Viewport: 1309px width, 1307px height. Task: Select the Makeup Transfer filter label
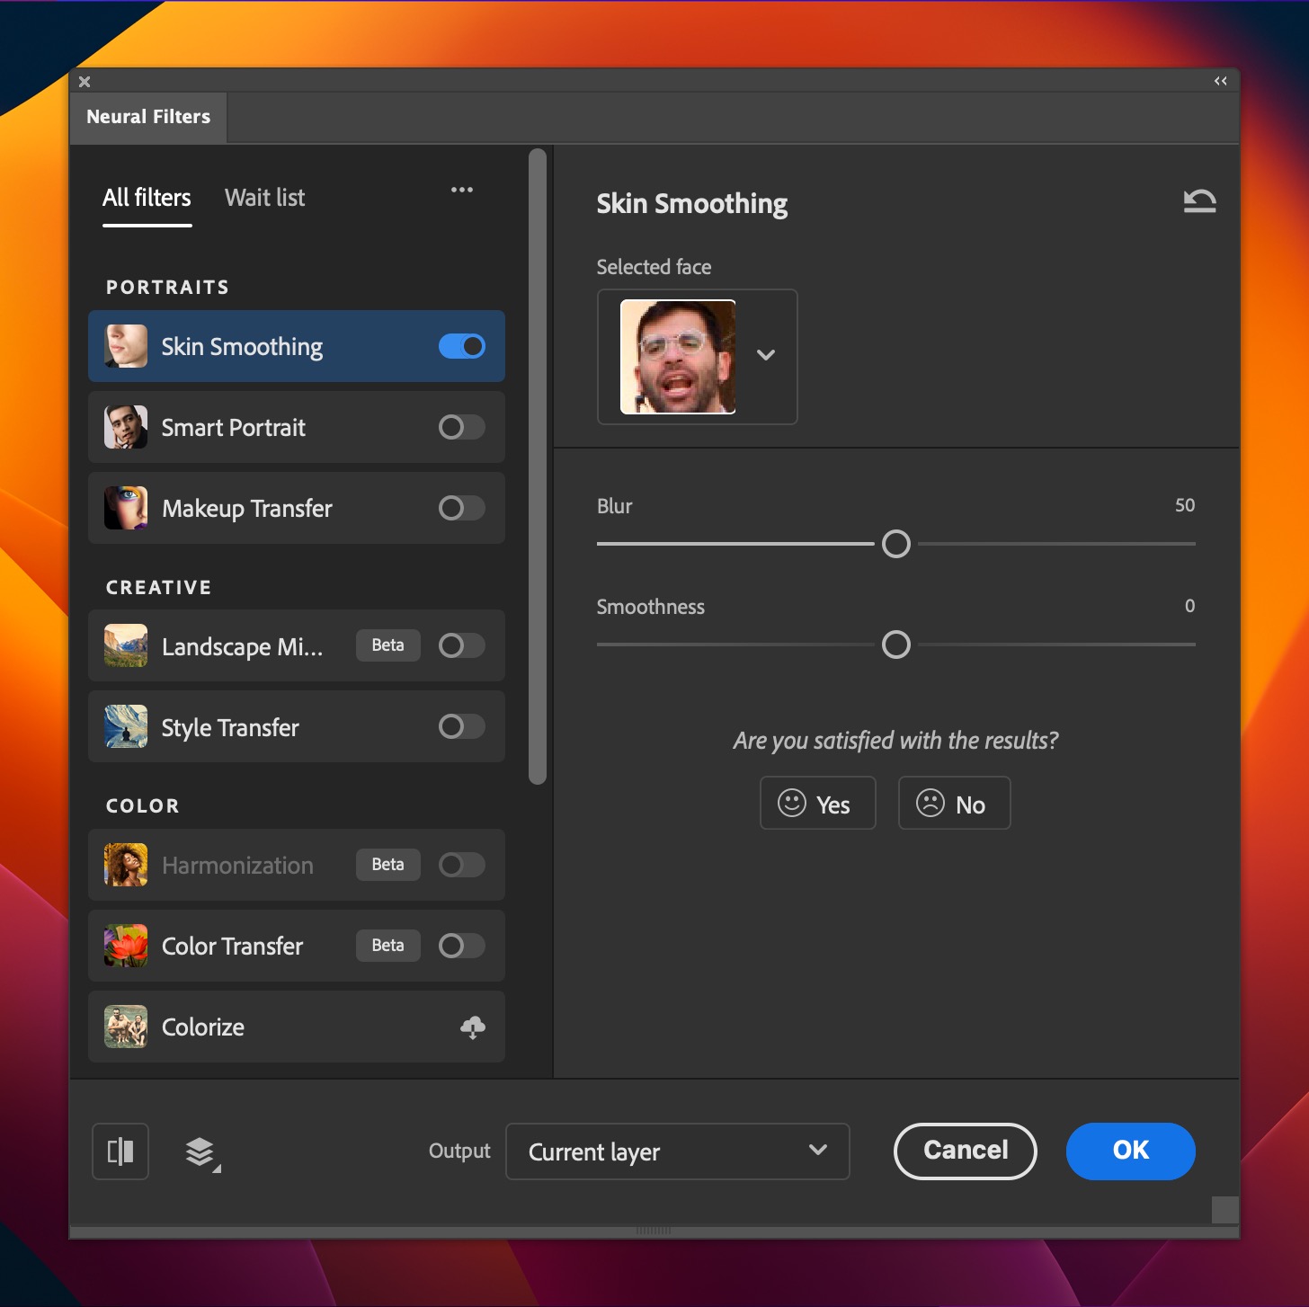[247, 509]
